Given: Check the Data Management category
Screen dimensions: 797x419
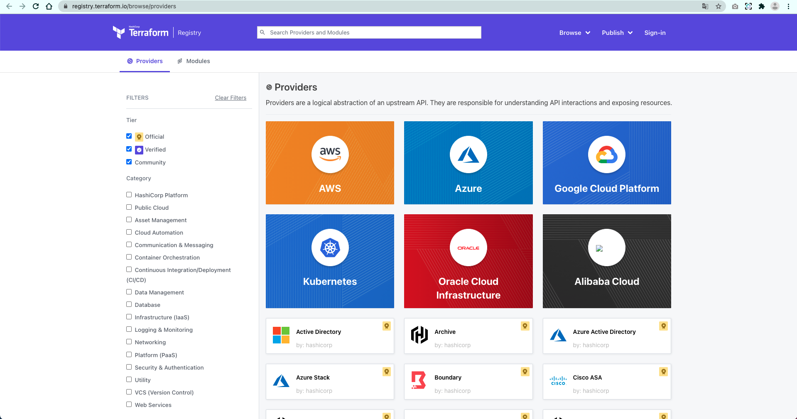Looking at the screenshot, I should [x=129, y=292].
